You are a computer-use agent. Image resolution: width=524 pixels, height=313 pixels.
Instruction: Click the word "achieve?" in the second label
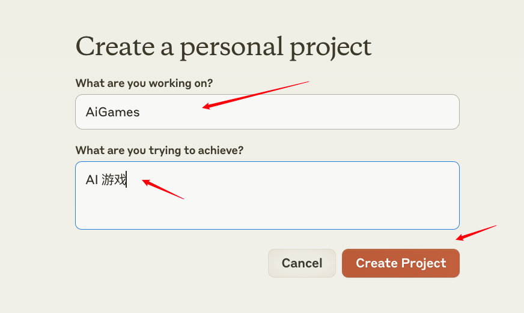tap(221, 151)
